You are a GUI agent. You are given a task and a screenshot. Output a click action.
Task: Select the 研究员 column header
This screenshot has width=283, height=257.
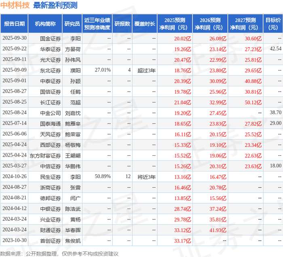(x=72, y=24)
